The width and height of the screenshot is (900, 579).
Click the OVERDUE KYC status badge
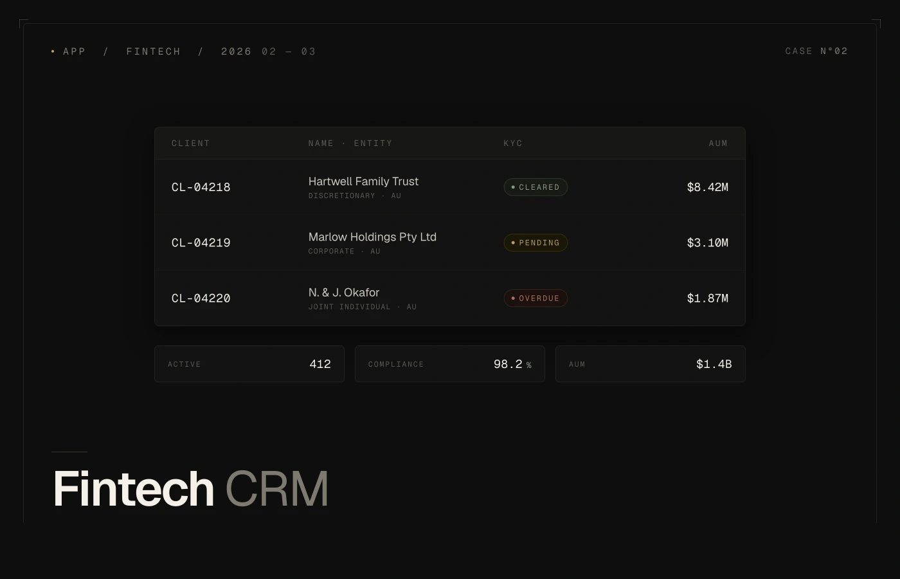(x=535, y=299)
